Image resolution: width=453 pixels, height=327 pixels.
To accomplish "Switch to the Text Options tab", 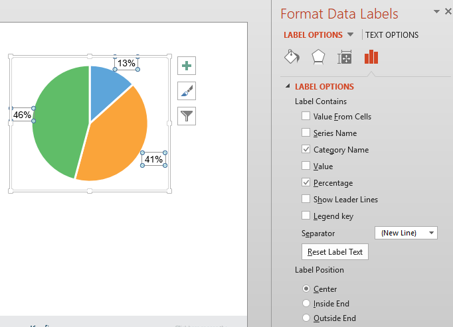I will [392, 35].
